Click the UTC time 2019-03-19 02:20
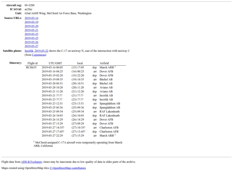The width and height of the screenshot is (233, 175). [x=52, y=76]
